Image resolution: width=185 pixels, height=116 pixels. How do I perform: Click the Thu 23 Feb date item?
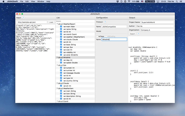tap(150, 2)
